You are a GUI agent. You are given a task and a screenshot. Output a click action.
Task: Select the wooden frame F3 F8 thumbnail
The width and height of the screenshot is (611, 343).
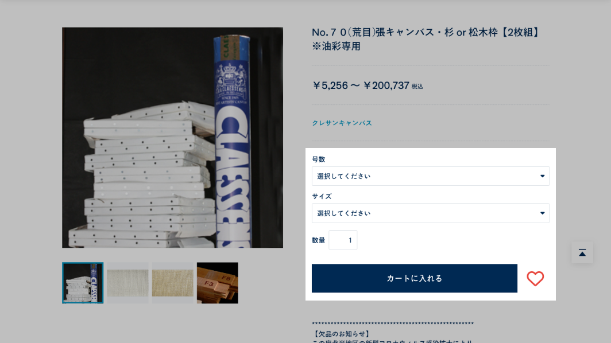(x=218, y=283)
